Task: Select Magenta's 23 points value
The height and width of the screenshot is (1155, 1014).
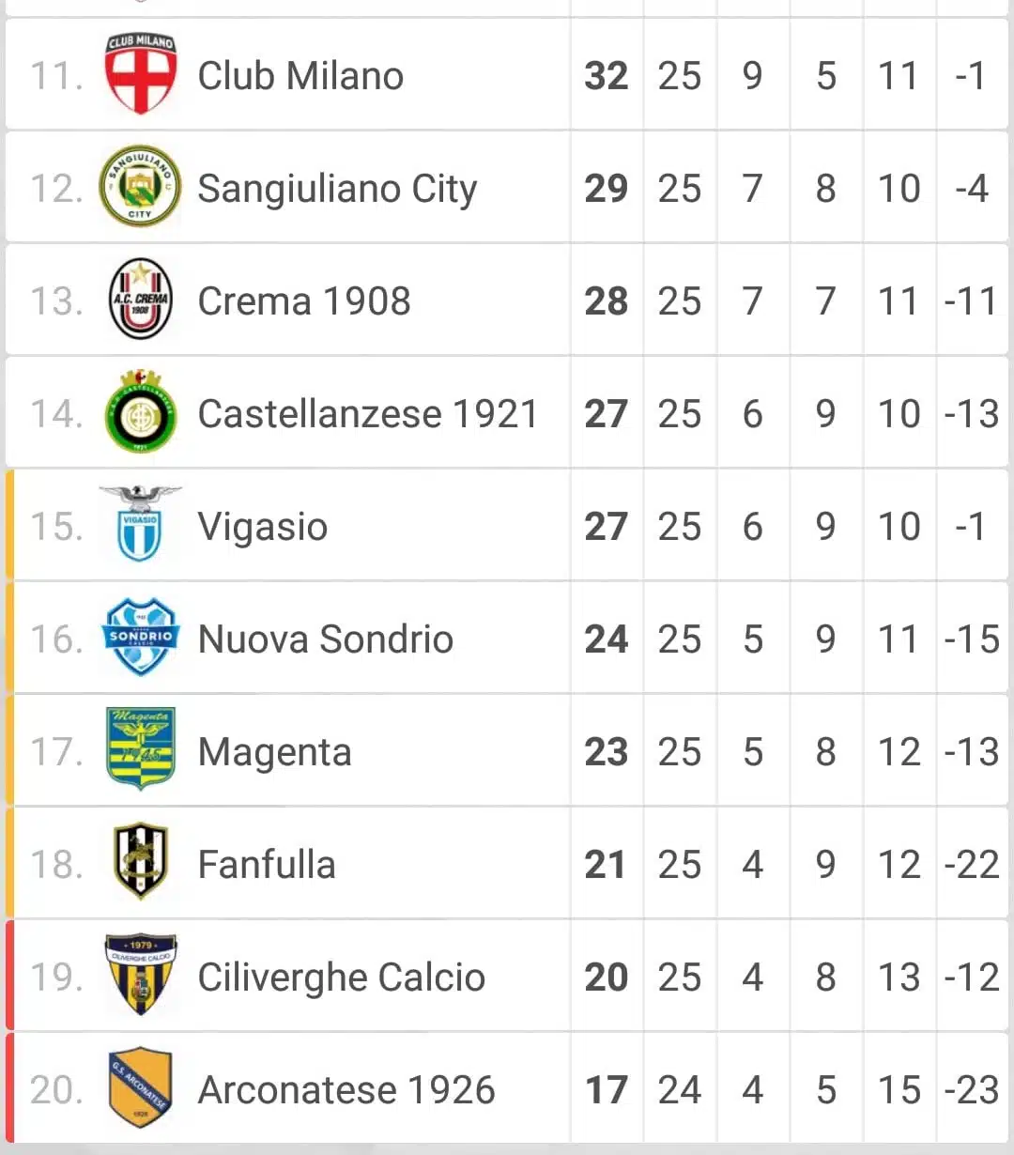Action: click(x=606, y=752)
